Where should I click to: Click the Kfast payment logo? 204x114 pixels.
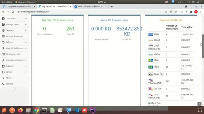[151, 60]
